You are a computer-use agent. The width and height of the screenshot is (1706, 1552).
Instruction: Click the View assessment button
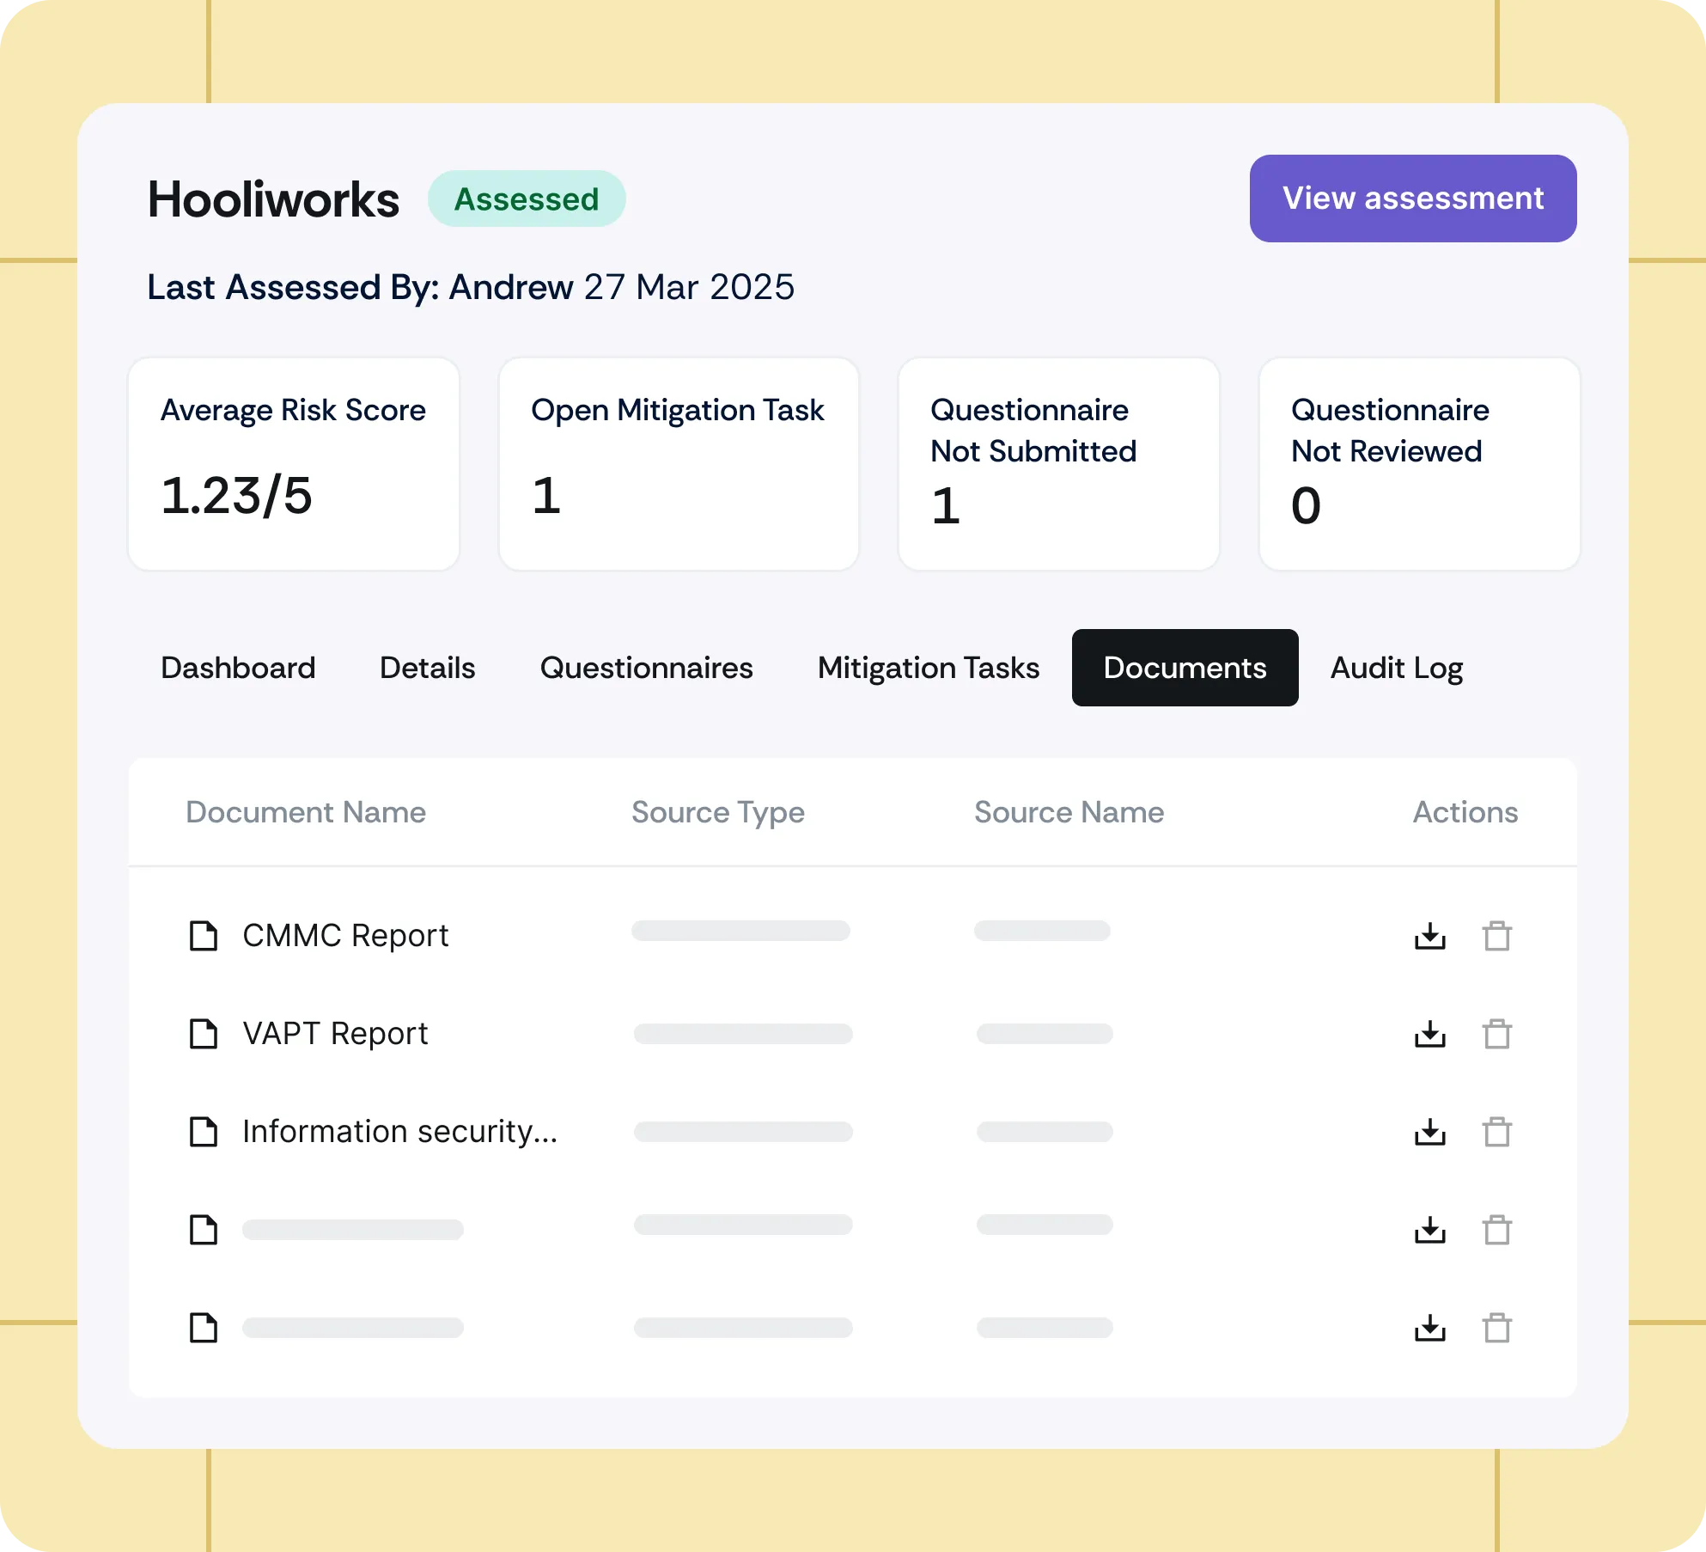(x=1412, y=199)
